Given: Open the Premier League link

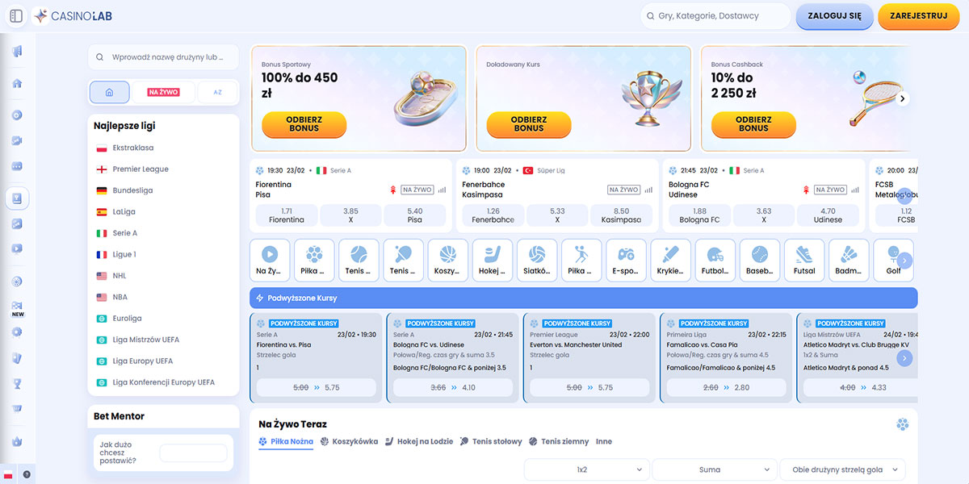Looking at the screenshot, I should (x=141, y=169).
